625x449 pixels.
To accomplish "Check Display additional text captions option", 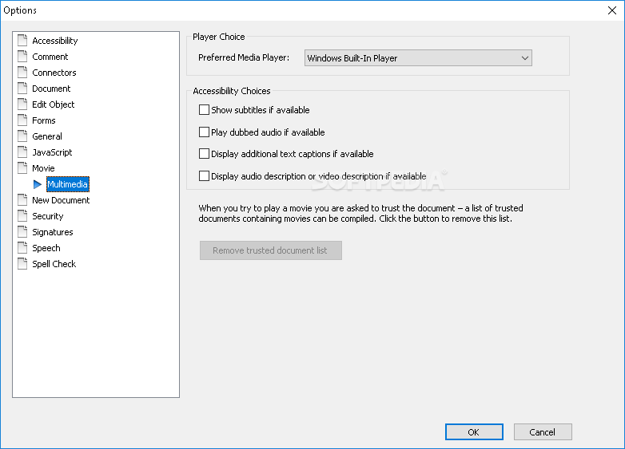I will 204,153.
